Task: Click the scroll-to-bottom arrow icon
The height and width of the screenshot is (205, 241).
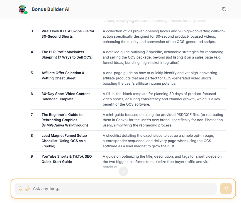Action: click(x=123, y=171)
